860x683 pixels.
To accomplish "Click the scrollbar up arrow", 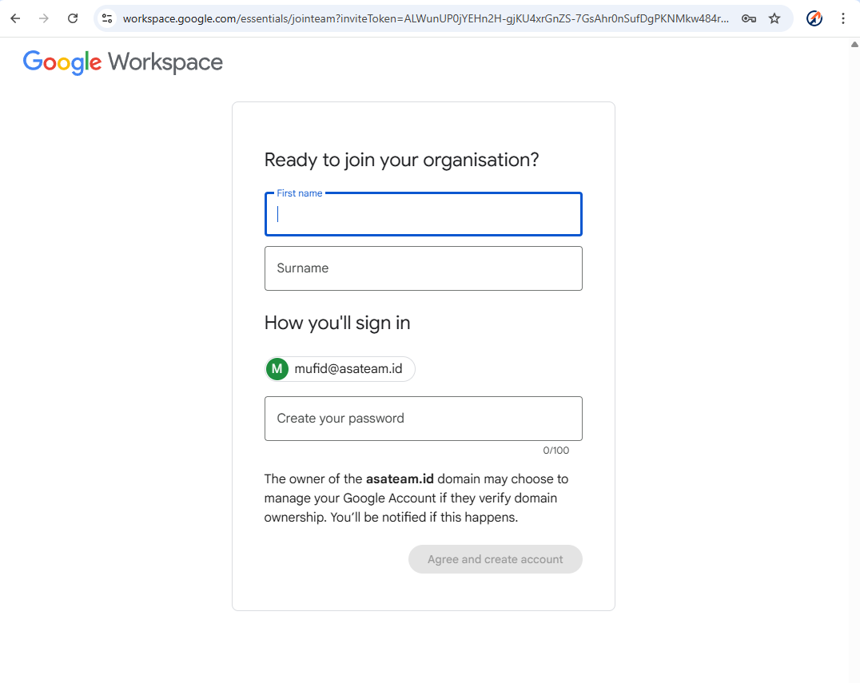I will [x=854, y=45].
